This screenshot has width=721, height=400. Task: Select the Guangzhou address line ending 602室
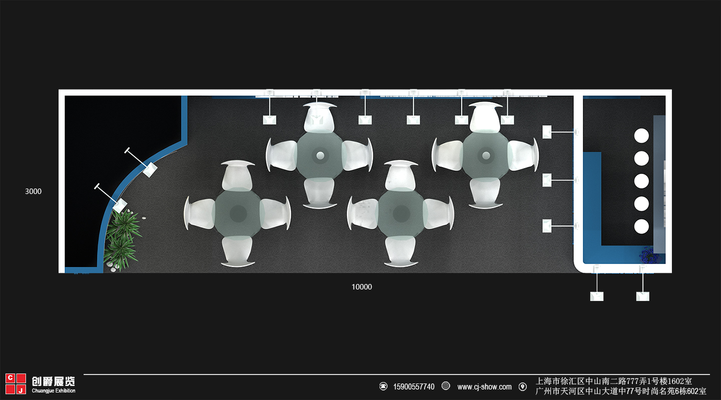[621, 391]
